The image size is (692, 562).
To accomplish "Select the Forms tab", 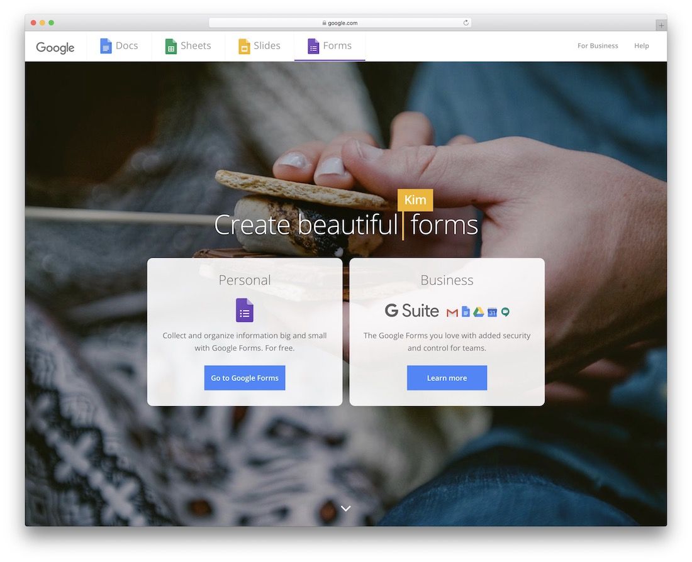I will [330, 46].
